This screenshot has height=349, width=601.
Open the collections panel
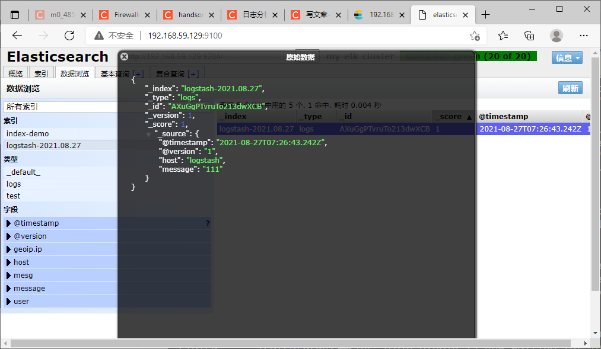click(x=529, y=36)
